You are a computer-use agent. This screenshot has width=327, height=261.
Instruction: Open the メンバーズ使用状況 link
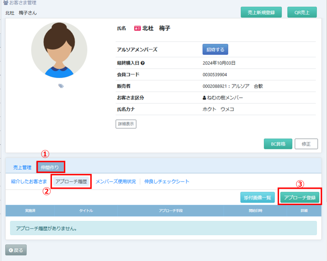pyautogui.click(x=116, y=181)
